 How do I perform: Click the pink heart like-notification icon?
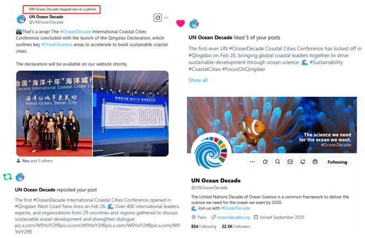tap(180, 23)
